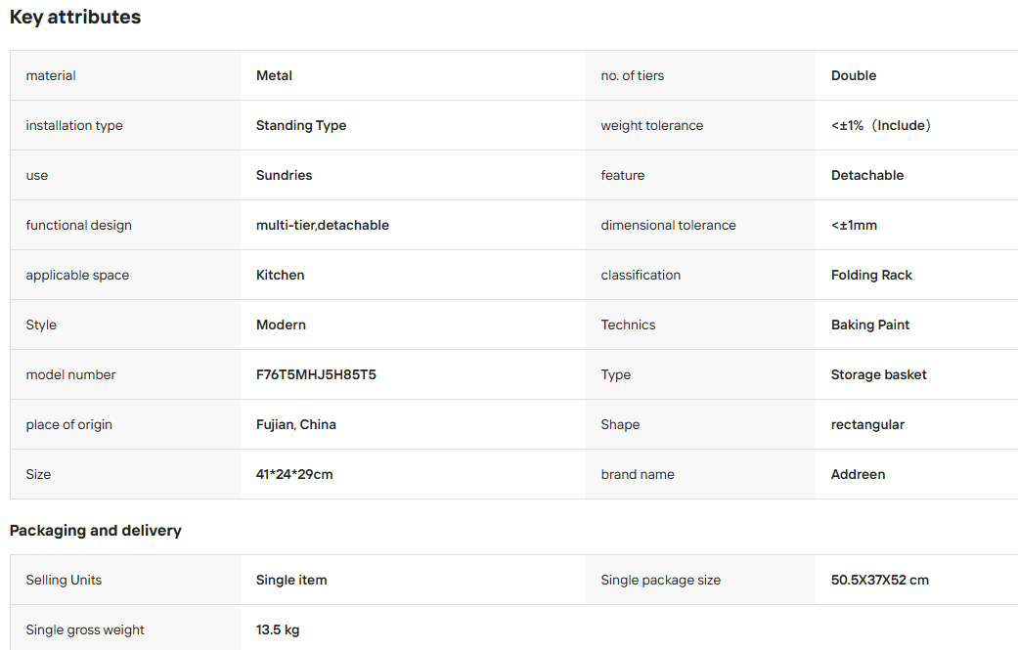Click the Storage basket type value
This screenshot has height=650, width=1018.
878,374
